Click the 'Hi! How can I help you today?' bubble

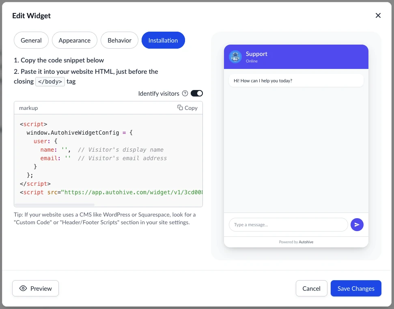tap(296, 81)
